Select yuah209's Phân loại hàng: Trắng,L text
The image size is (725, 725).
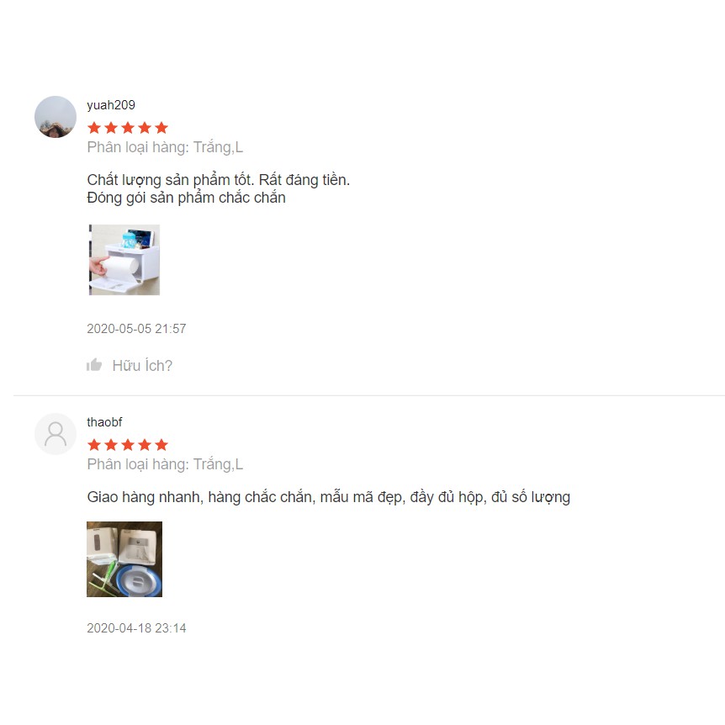(x=165, y=147)
